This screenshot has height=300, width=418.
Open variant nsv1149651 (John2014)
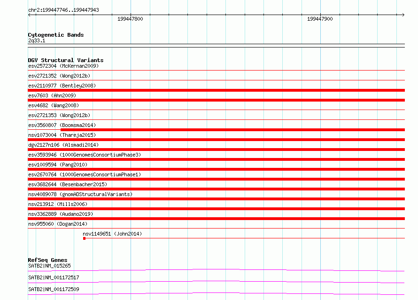(112, 234)
